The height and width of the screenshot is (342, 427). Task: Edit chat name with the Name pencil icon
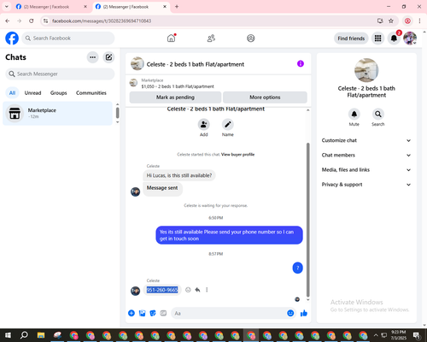pyautogui.click(x=228, y=124)
